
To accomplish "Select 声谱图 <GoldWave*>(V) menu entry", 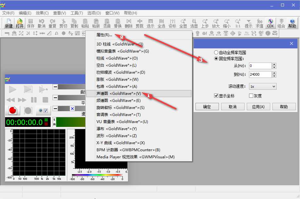I will click(139, 93).
